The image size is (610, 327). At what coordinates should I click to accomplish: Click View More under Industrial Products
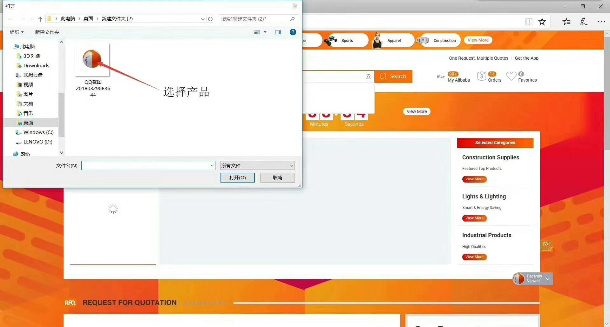coord(474,257)
